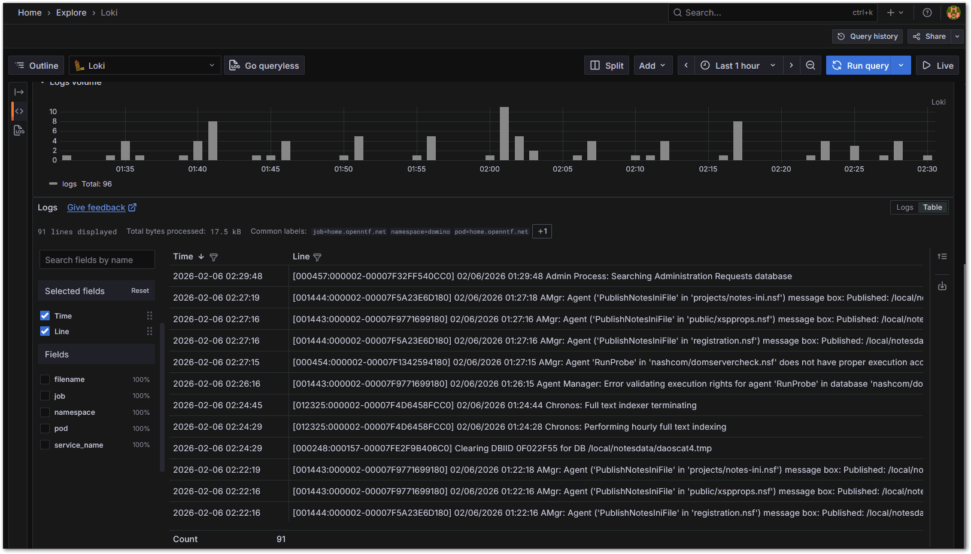Click the zoom-out magnifier in the toolbar

point(810,65)
